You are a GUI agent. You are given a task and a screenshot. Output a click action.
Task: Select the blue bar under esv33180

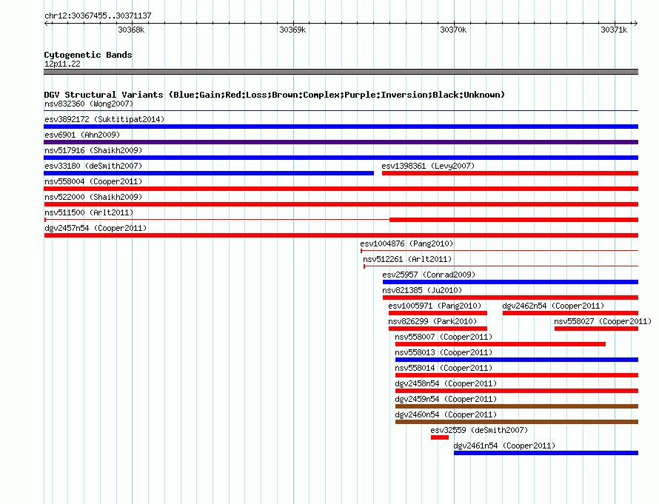pyautogui.click(x=209, y=173)
